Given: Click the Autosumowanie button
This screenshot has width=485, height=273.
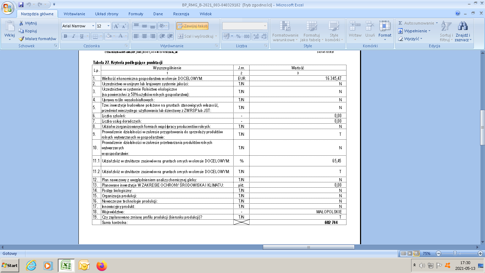Looking at the screenshot, I should pos(418,23).
